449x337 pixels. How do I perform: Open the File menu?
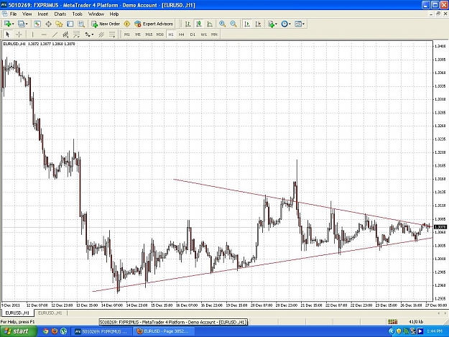tap(13, 14)
